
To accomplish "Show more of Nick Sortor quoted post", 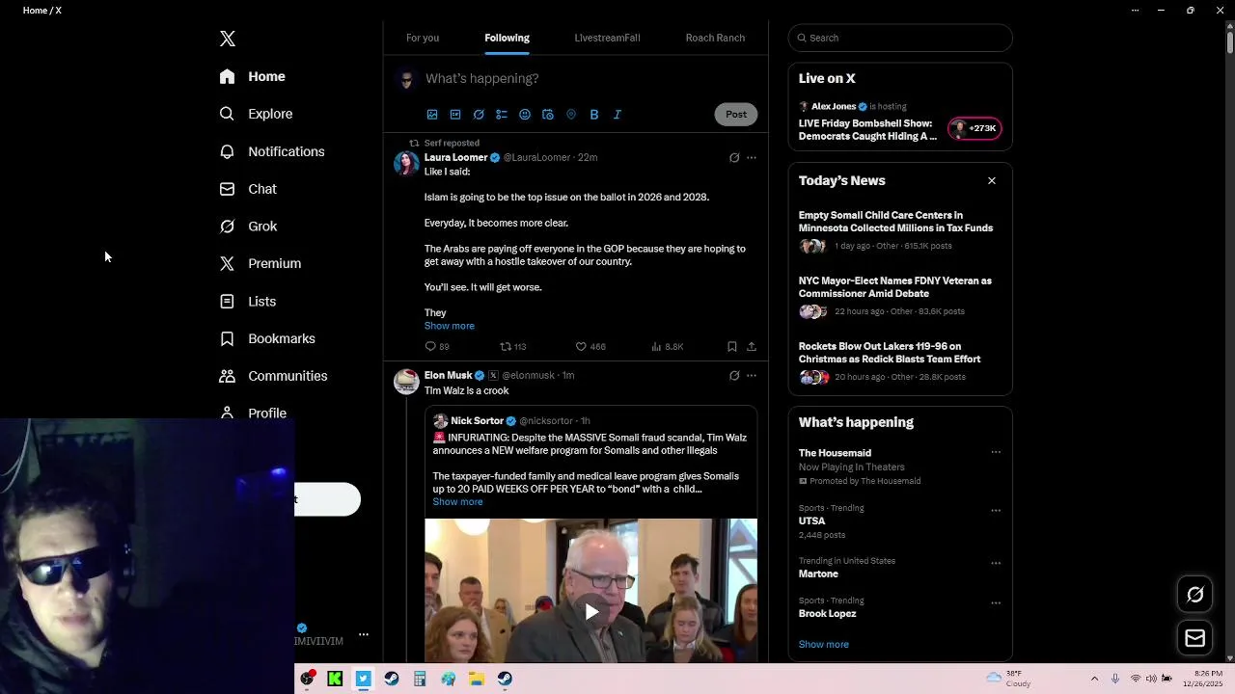I will (457, 502).
